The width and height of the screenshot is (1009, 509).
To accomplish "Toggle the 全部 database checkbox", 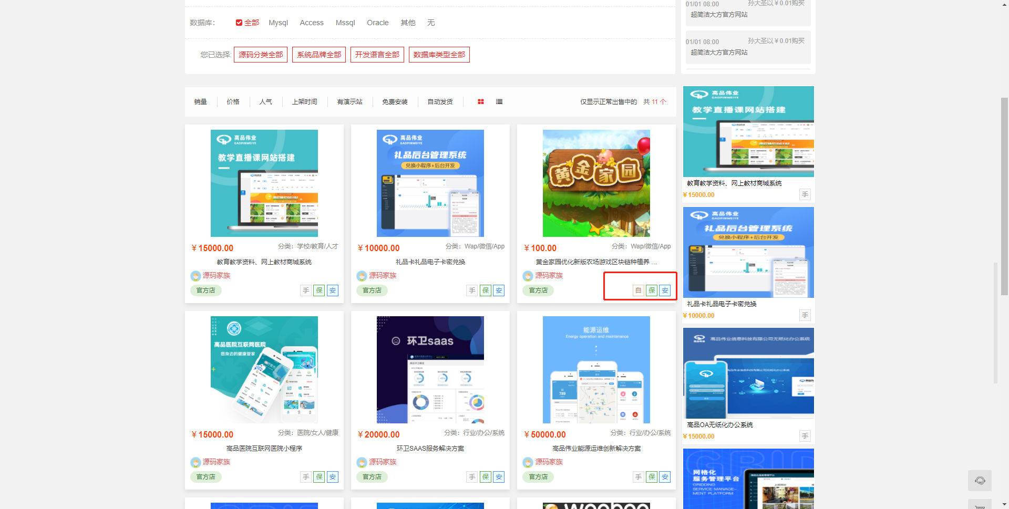I will [x=239, y=23].
